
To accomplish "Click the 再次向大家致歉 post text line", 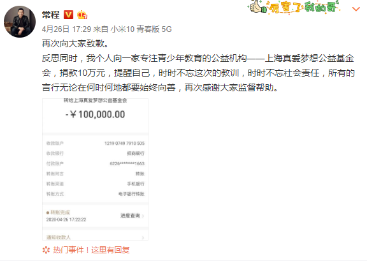I will tap(75, 43).
